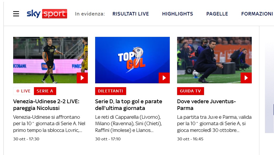Screen dimensions: 274x155
Task: Select the DILETTANTI category tag
Action: [111, 91]
